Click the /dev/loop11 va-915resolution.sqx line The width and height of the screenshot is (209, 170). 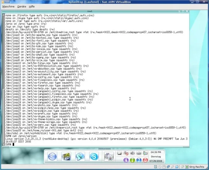point(47,66)
